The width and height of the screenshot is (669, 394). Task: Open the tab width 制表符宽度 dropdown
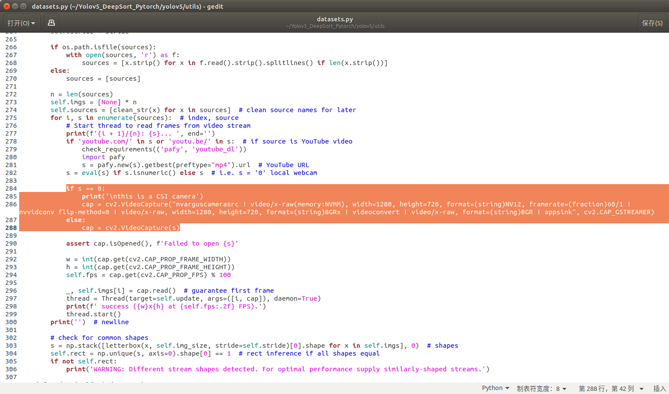coord(542,388)
